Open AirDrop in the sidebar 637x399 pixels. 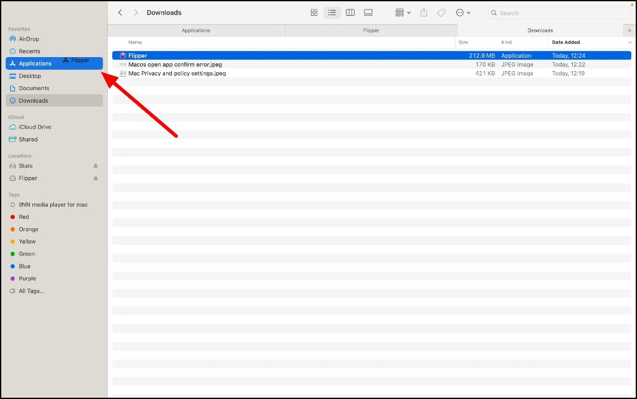pos(29,39)
